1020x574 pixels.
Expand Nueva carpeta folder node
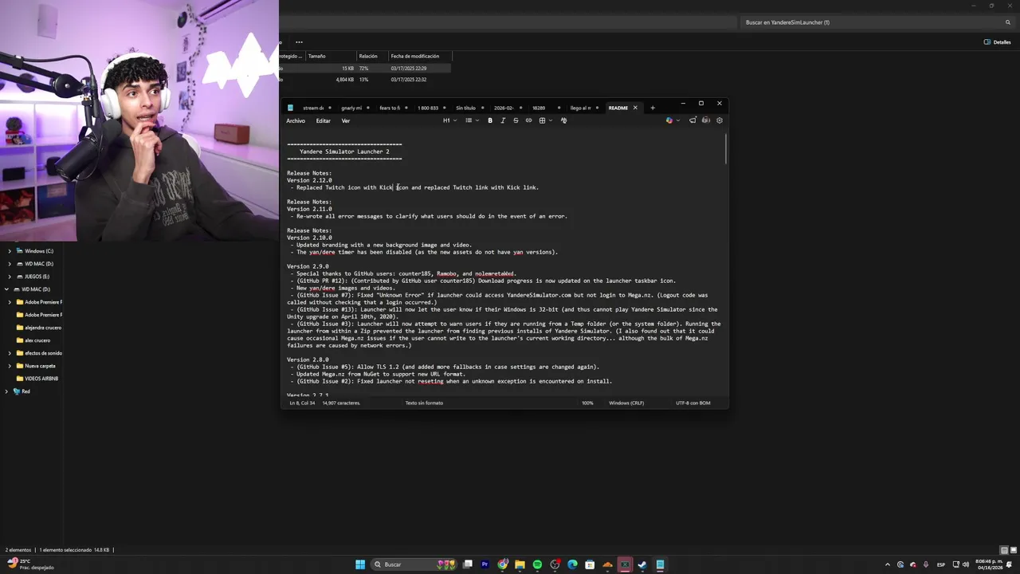[10, 366]
